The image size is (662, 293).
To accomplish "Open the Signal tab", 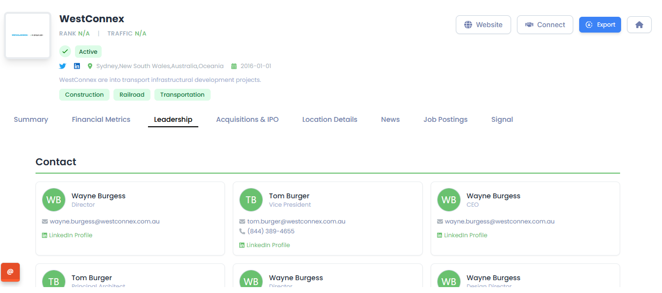I will click(502, 119).
